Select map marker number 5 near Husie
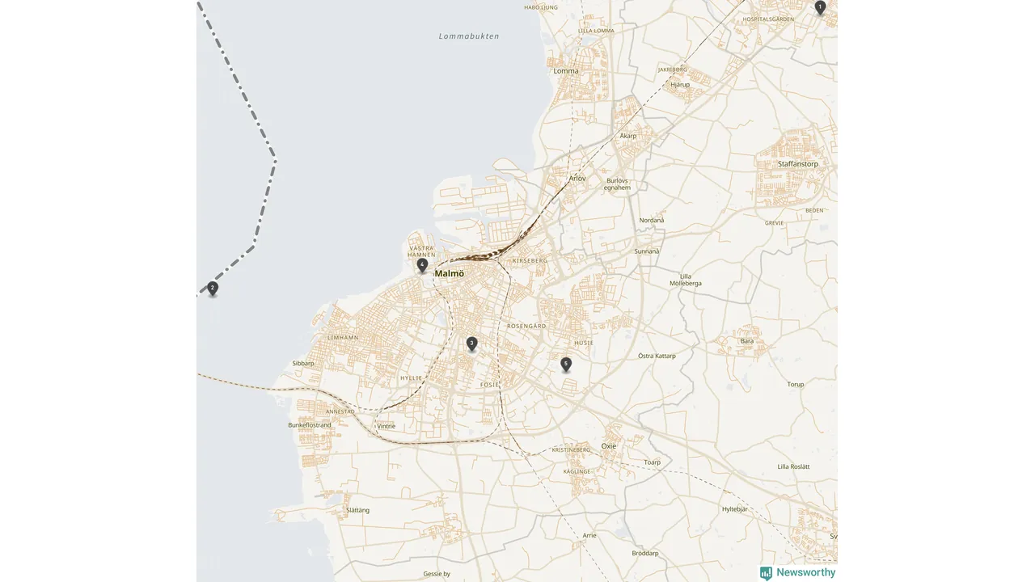Image resolution: width=1035 pixels, height=582 pixels. (x=566, y=364)
